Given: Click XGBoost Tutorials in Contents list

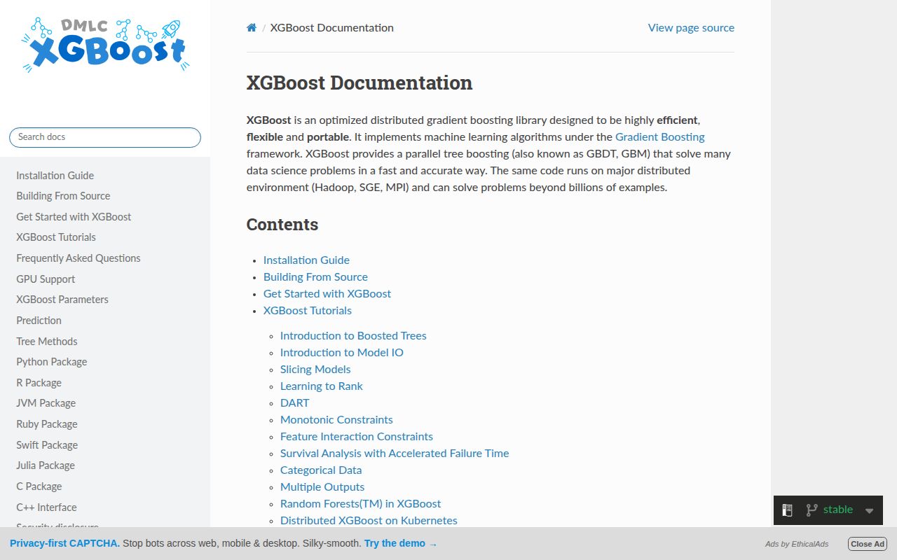Looking at the screenshot, I should (x=308, y=311).
